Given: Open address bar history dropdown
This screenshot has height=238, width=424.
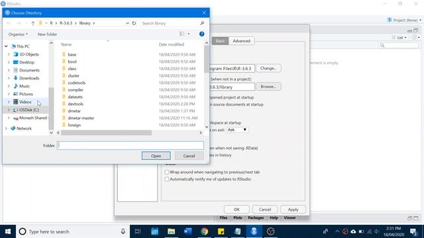Looking at the screenshot, I should [127, 23].
